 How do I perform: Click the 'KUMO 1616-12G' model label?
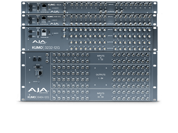click(54, 17)
